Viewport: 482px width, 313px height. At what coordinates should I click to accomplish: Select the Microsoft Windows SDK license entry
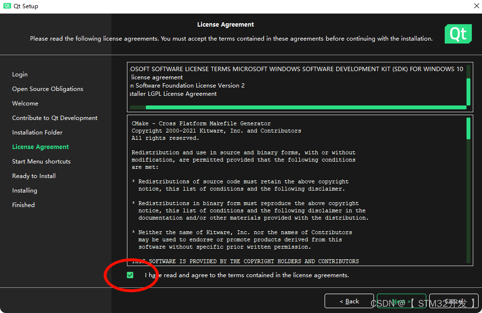point(296,69)
